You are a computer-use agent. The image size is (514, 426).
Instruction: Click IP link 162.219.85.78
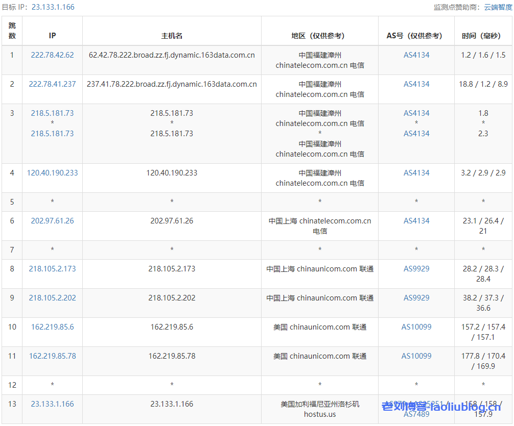coord(52,356)
